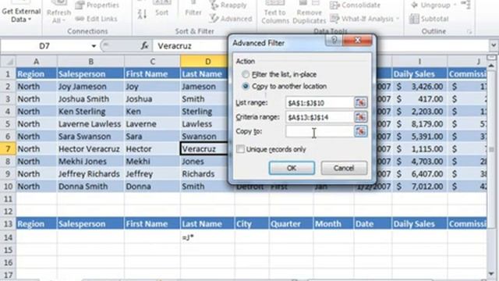Click cell Laverne Lawless

click(90, 124)
